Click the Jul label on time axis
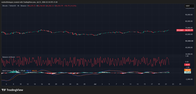Viewport: 196px width, 94px height. [x=95, y=84]
